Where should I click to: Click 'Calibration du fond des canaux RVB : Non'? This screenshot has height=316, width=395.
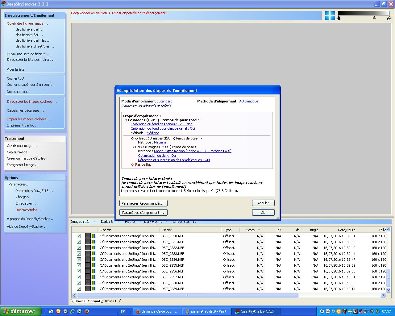tap(161, 124)
